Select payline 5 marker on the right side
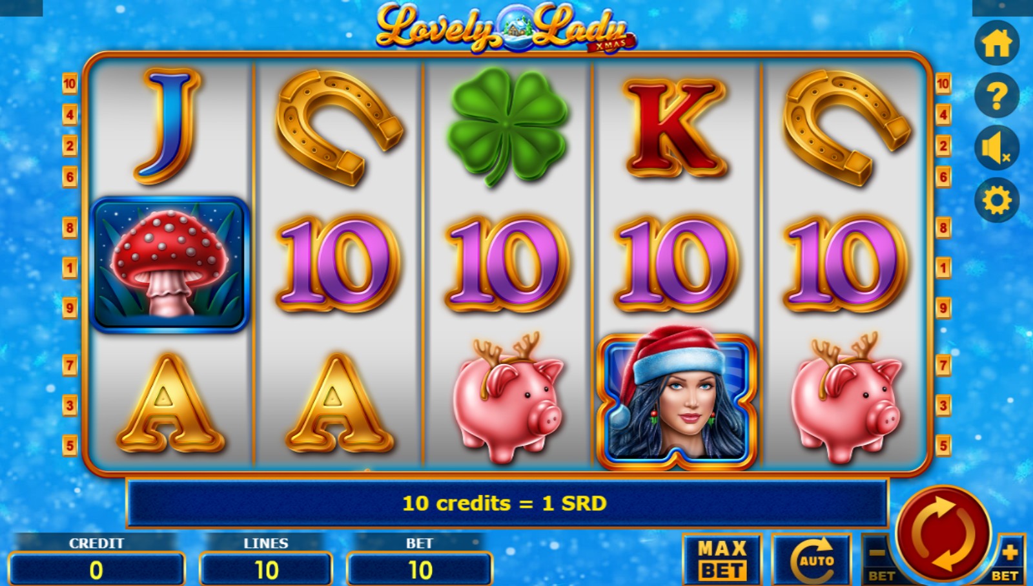 pos(943,446)
